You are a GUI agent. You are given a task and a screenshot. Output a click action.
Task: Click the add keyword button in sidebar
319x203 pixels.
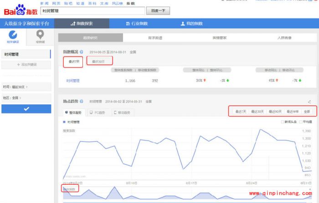tap(26, 65)
